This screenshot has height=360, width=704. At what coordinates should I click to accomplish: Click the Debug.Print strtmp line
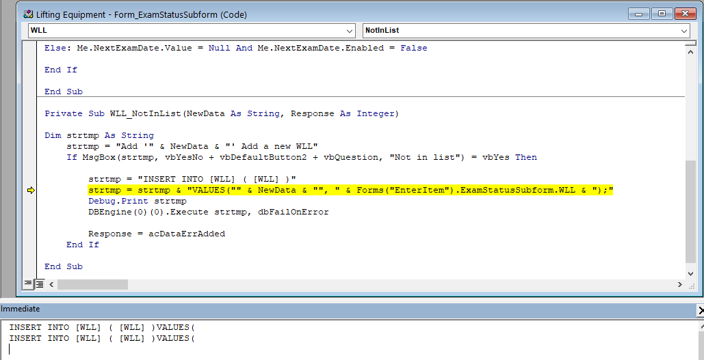click(138, 201)
